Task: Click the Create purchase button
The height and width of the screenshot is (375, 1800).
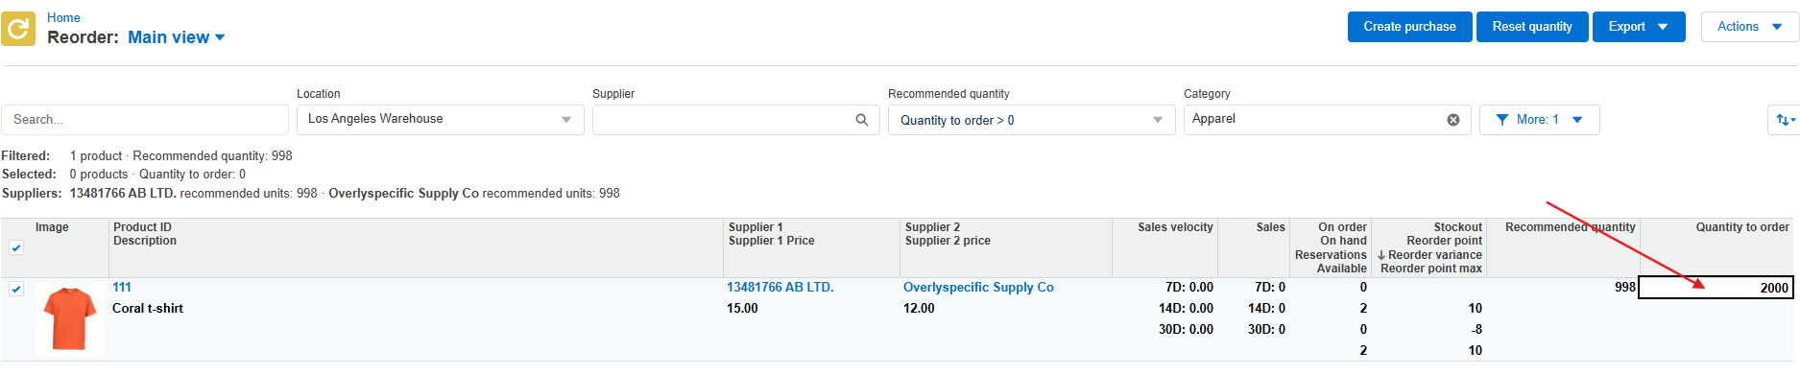Action: point(1409,27)
